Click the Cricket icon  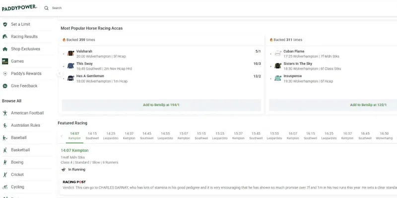tap(5, 175)
